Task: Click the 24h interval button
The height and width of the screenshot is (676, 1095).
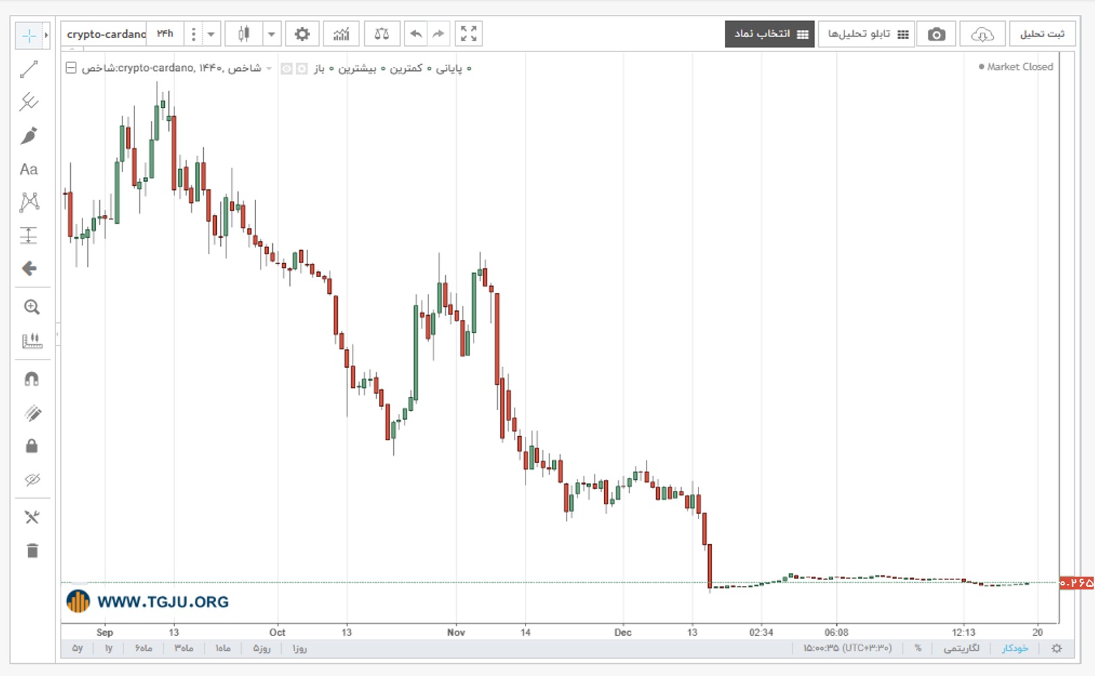Action: [x=165, y=34]
